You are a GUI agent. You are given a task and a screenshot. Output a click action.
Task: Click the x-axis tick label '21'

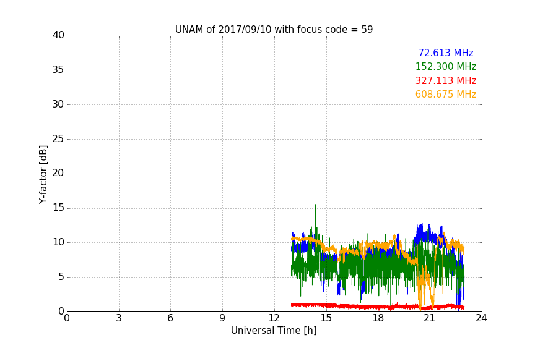430,318
